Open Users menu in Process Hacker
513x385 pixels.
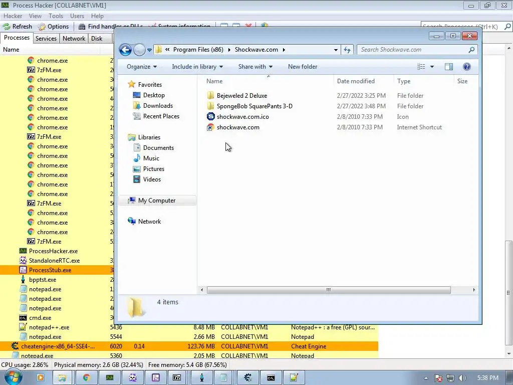pos(77,16)
